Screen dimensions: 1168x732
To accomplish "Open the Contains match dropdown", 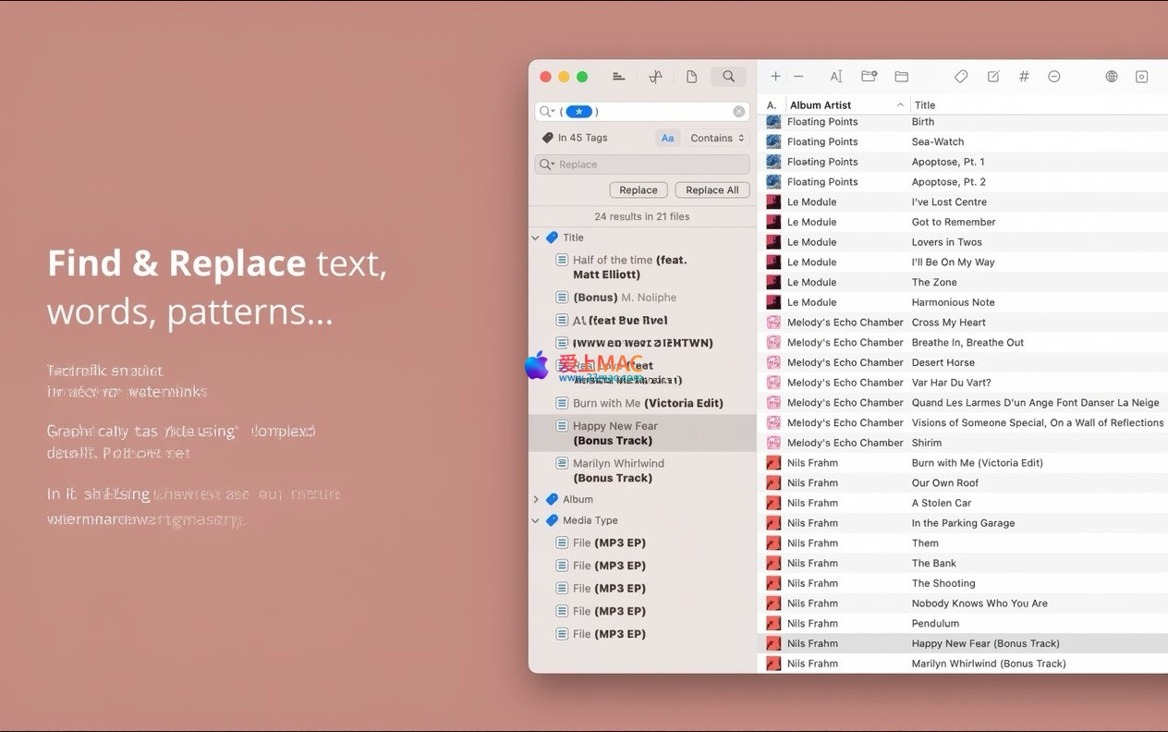I will (x=717, y=138).
